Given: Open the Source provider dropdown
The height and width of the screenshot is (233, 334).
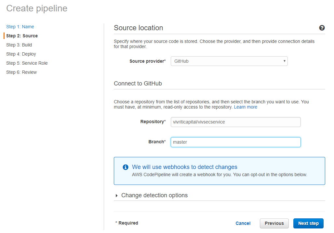Looking at the screenshot, I should [229, 61].
